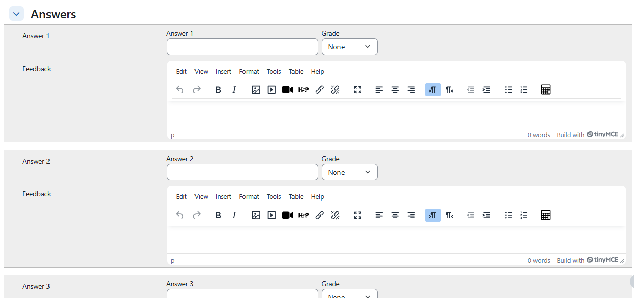Toggle right-to-left direction in Answer 2 feedback
Screen dimensions: 634x298
(449, 215)
